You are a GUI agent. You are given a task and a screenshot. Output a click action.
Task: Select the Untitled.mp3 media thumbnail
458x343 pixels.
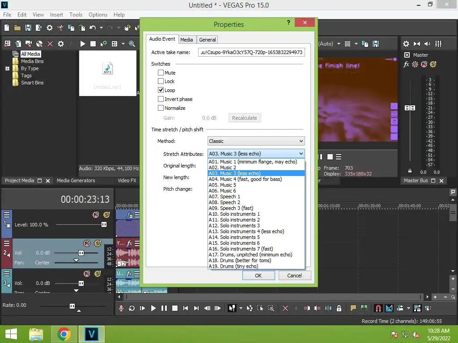click(x=107, y=73)
